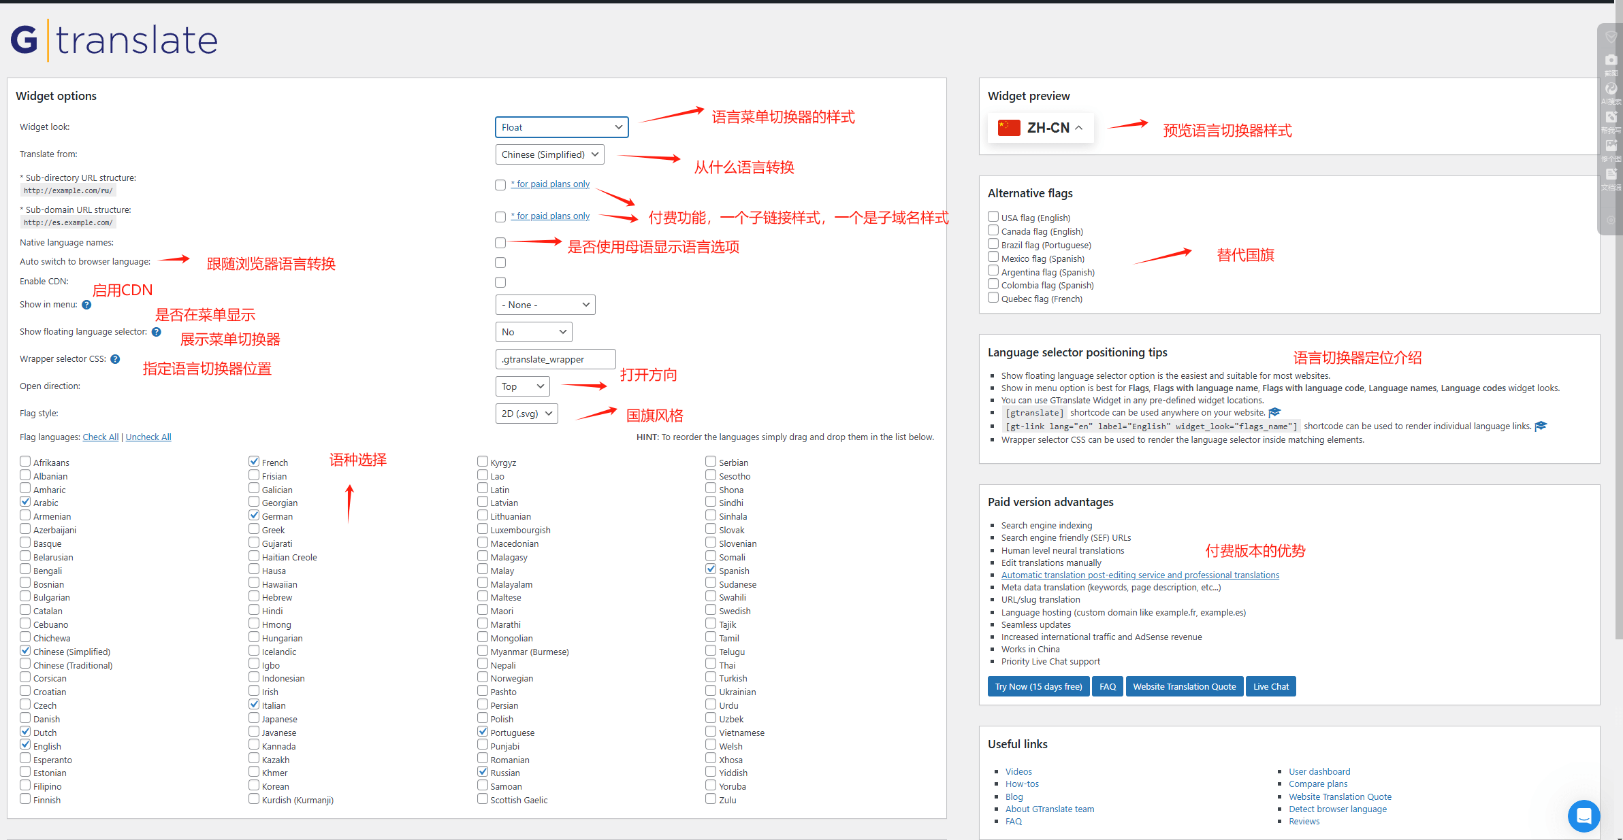Enable the CDN checkbox
The height and width of the screenshot is (840, 1623).
[x=500, y=282]
